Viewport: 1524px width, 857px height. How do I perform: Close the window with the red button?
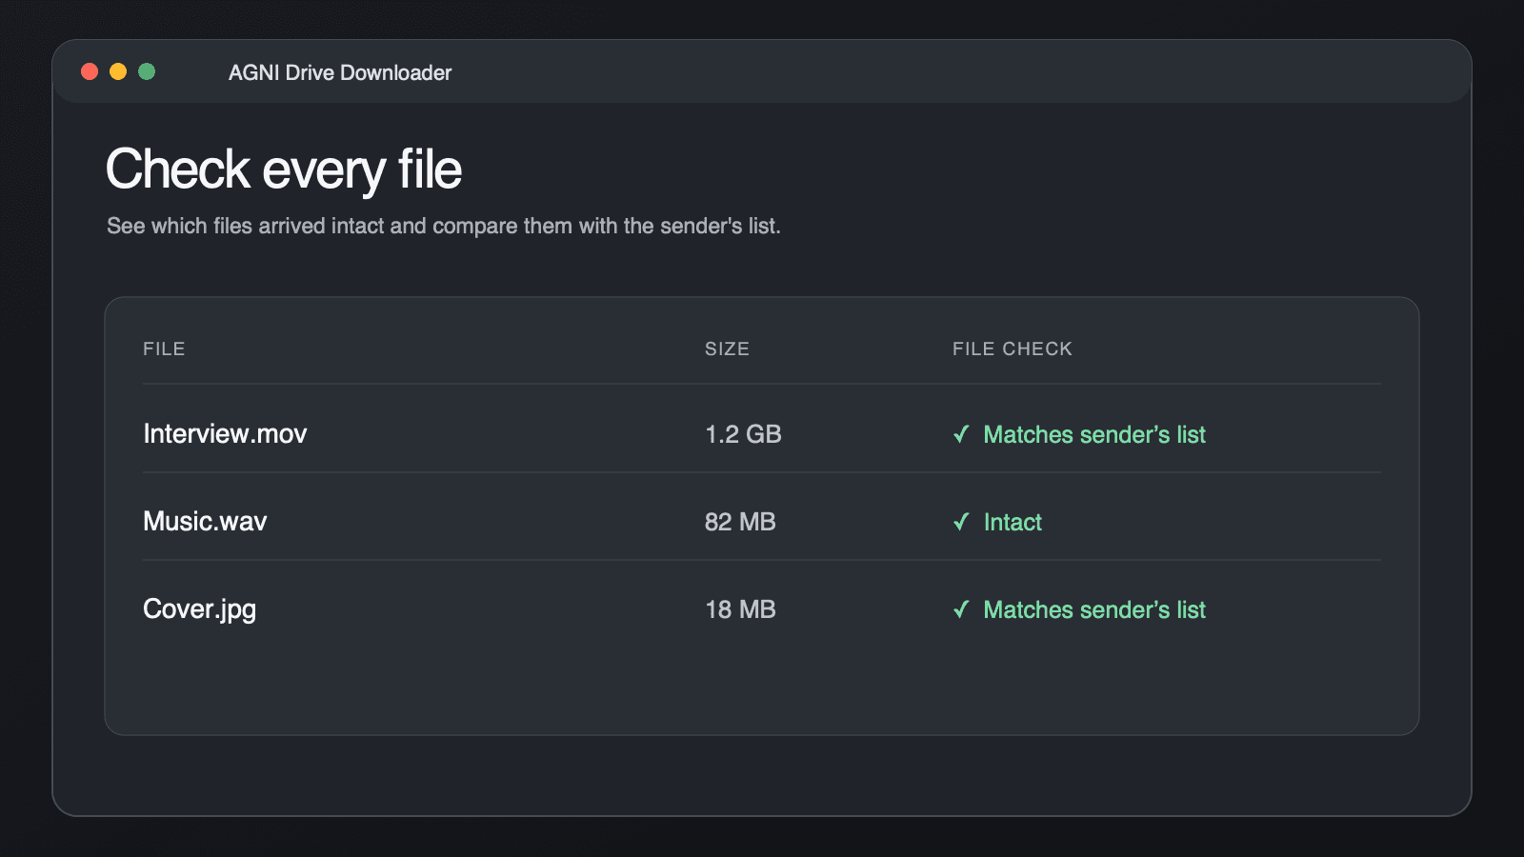[x=90, y=71]
